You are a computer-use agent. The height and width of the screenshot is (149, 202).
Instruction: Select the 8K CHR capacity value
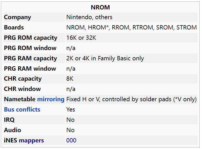pos(70,79)
